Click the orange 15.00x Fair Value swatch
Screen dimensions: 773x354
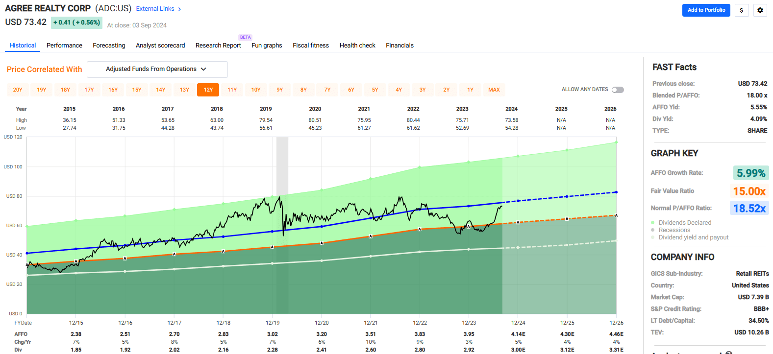(749, 191)
